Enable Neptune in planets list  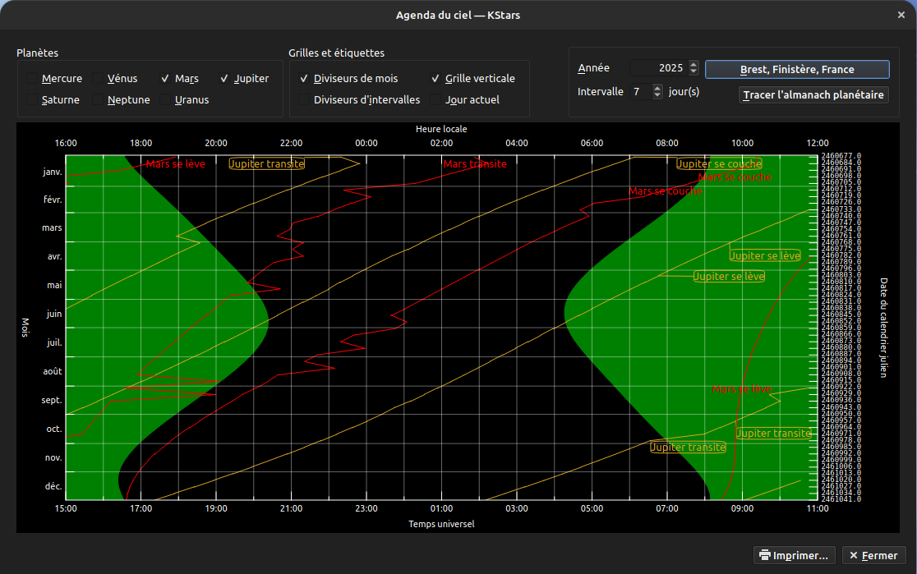[x=99, y=100]
